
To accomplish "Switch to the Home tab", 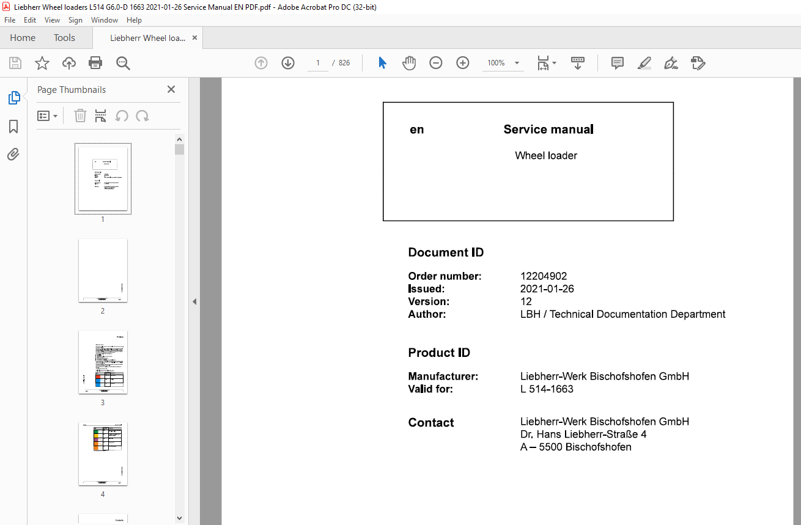I will click(x=23, y=38).
